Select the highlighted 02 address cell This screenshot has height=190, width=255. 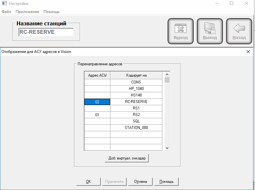pos(97,102)
